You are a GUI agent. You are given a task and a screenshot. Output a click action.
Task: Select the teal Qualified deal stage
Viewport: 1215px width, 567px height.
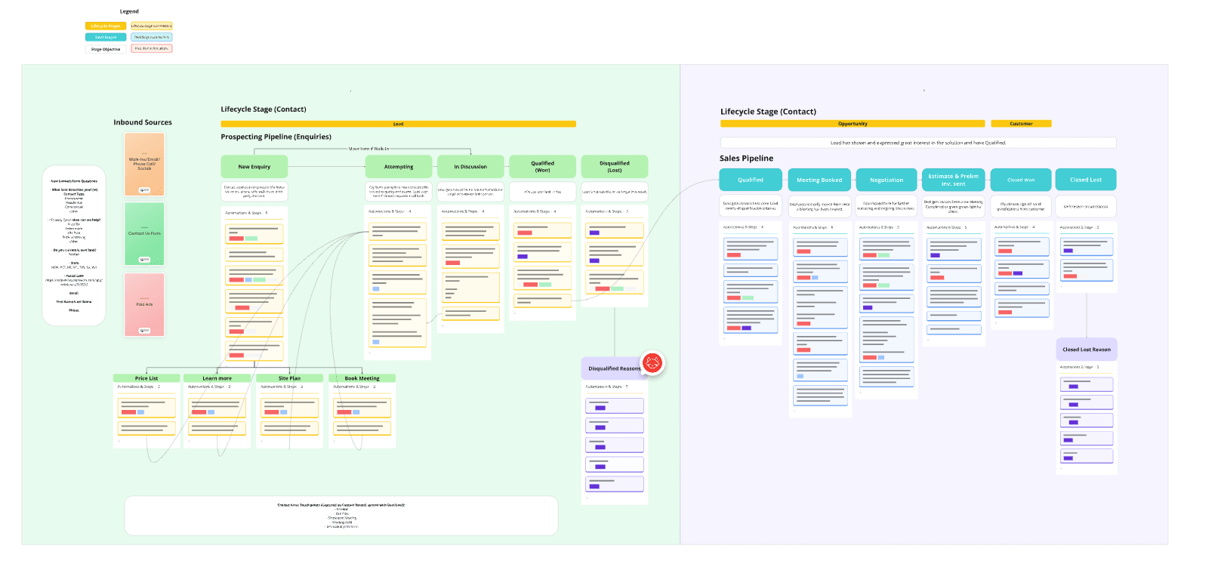pos(751,180)
